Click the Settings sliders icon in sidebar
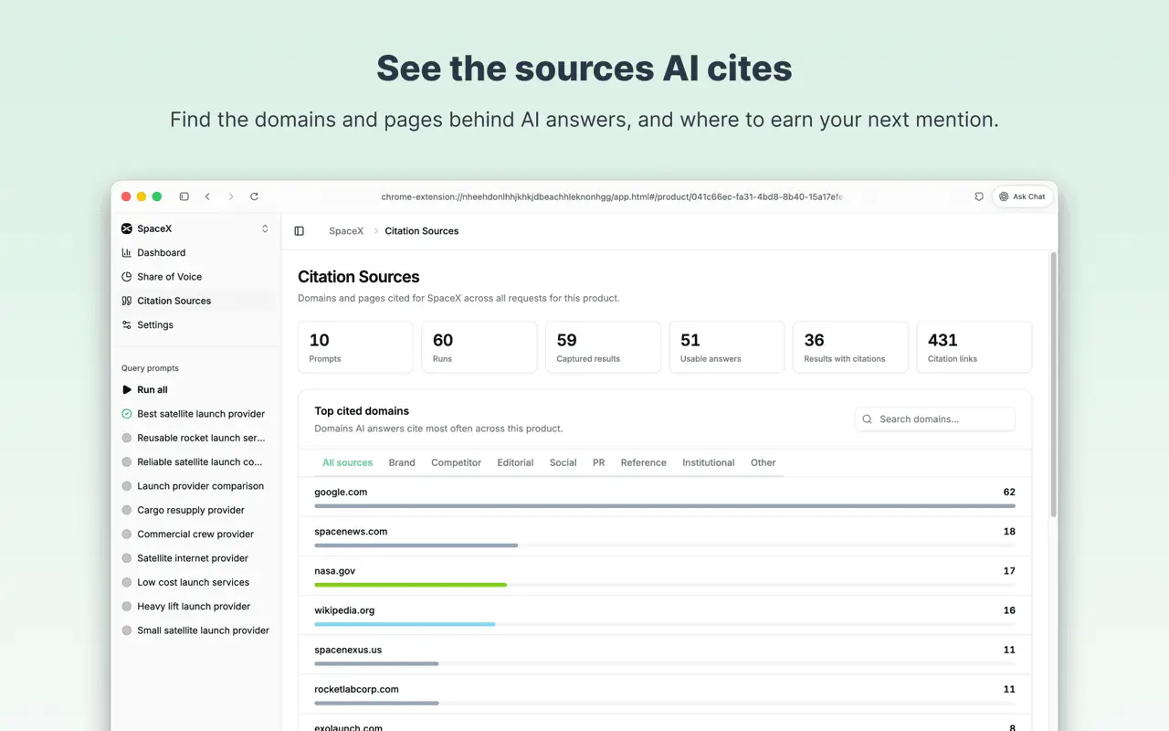The width and height of the screenshot is (1169, 731). pos(127,325)
